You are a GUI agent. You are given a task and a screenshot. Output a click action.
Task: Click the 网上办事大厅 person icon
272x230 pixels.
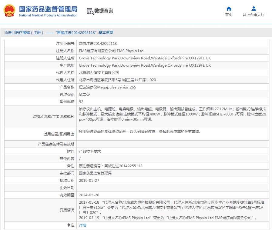pyautogui.click(x=254, y=8)
